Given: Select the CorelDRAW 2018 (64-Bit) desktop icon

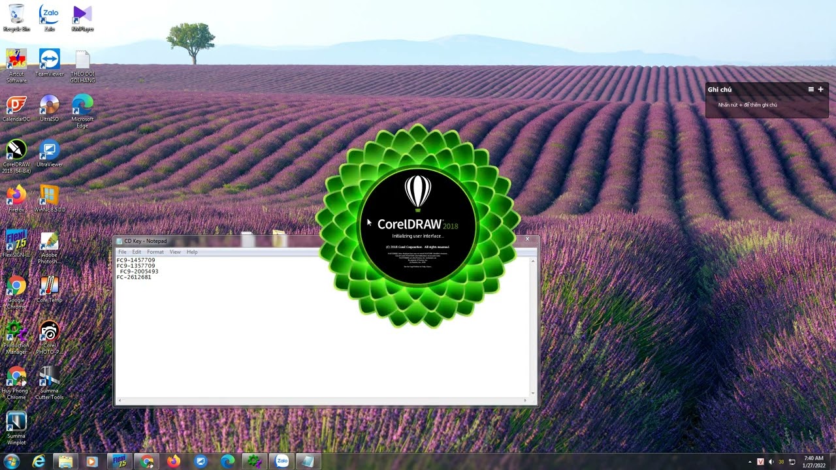Looking at the screenshot, I should pyautogui.click(x=16, y=157).
